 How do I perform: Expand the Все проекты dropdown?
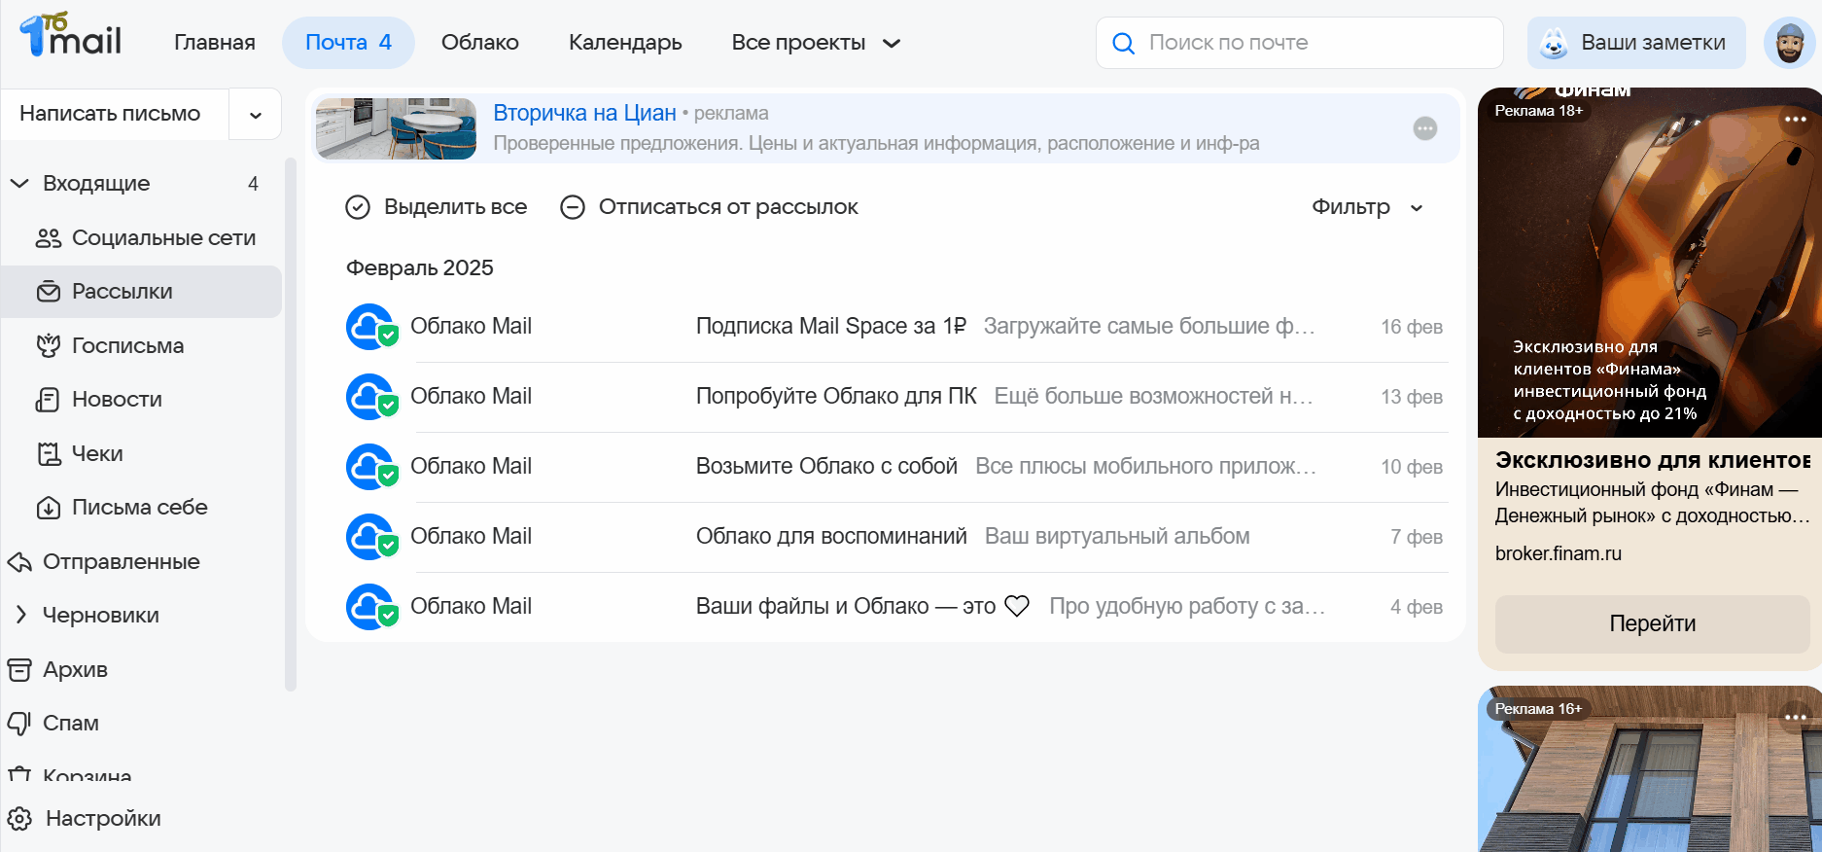point(816,43)
